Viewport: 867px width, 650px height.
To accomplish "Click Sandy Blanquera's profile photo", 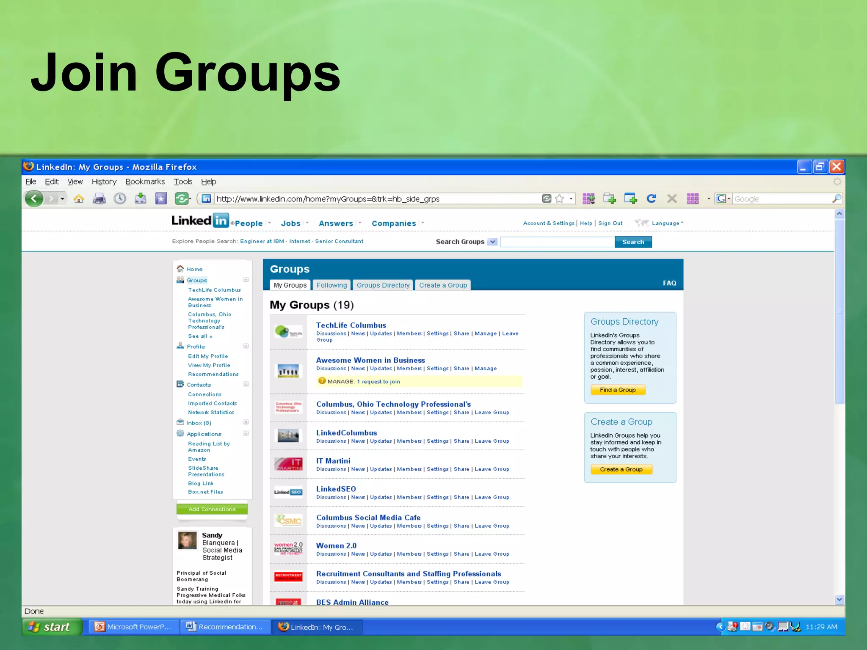I will [188, 540].
